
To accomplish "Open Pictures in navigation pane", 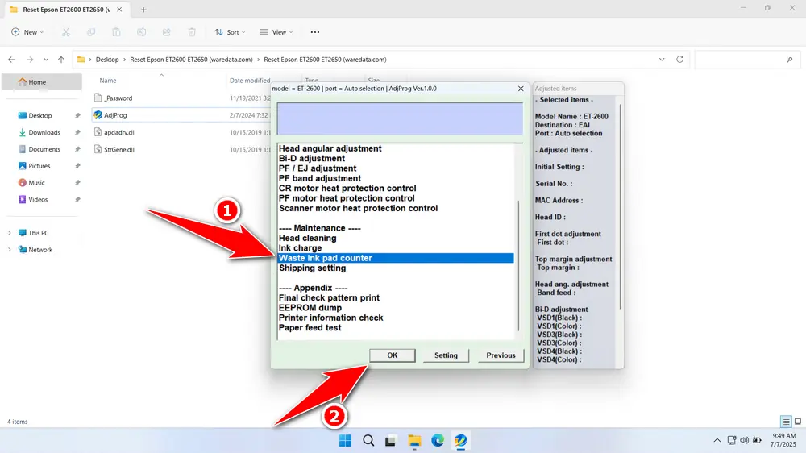I will coord(39,166).
